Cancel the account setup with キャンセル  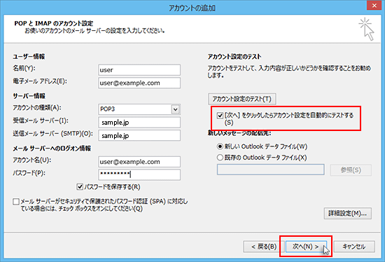pyautogui.click(x=354, y=247)
